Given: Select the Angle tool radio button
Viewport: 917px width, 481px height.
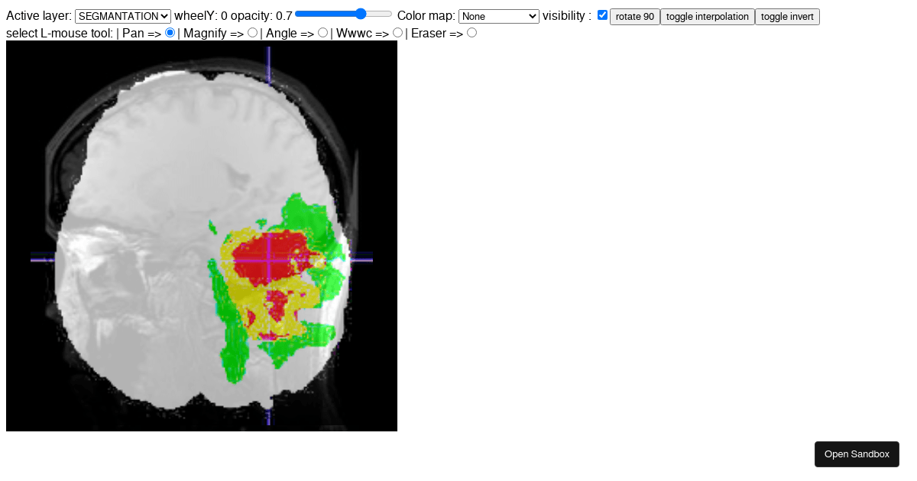Looking at the screenshot, I should coord(323,33).
